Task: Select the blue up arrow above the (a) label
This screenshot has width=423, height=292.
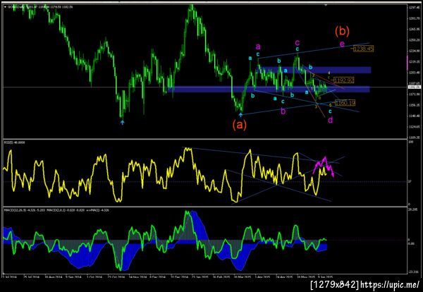Action: point(240,115)
